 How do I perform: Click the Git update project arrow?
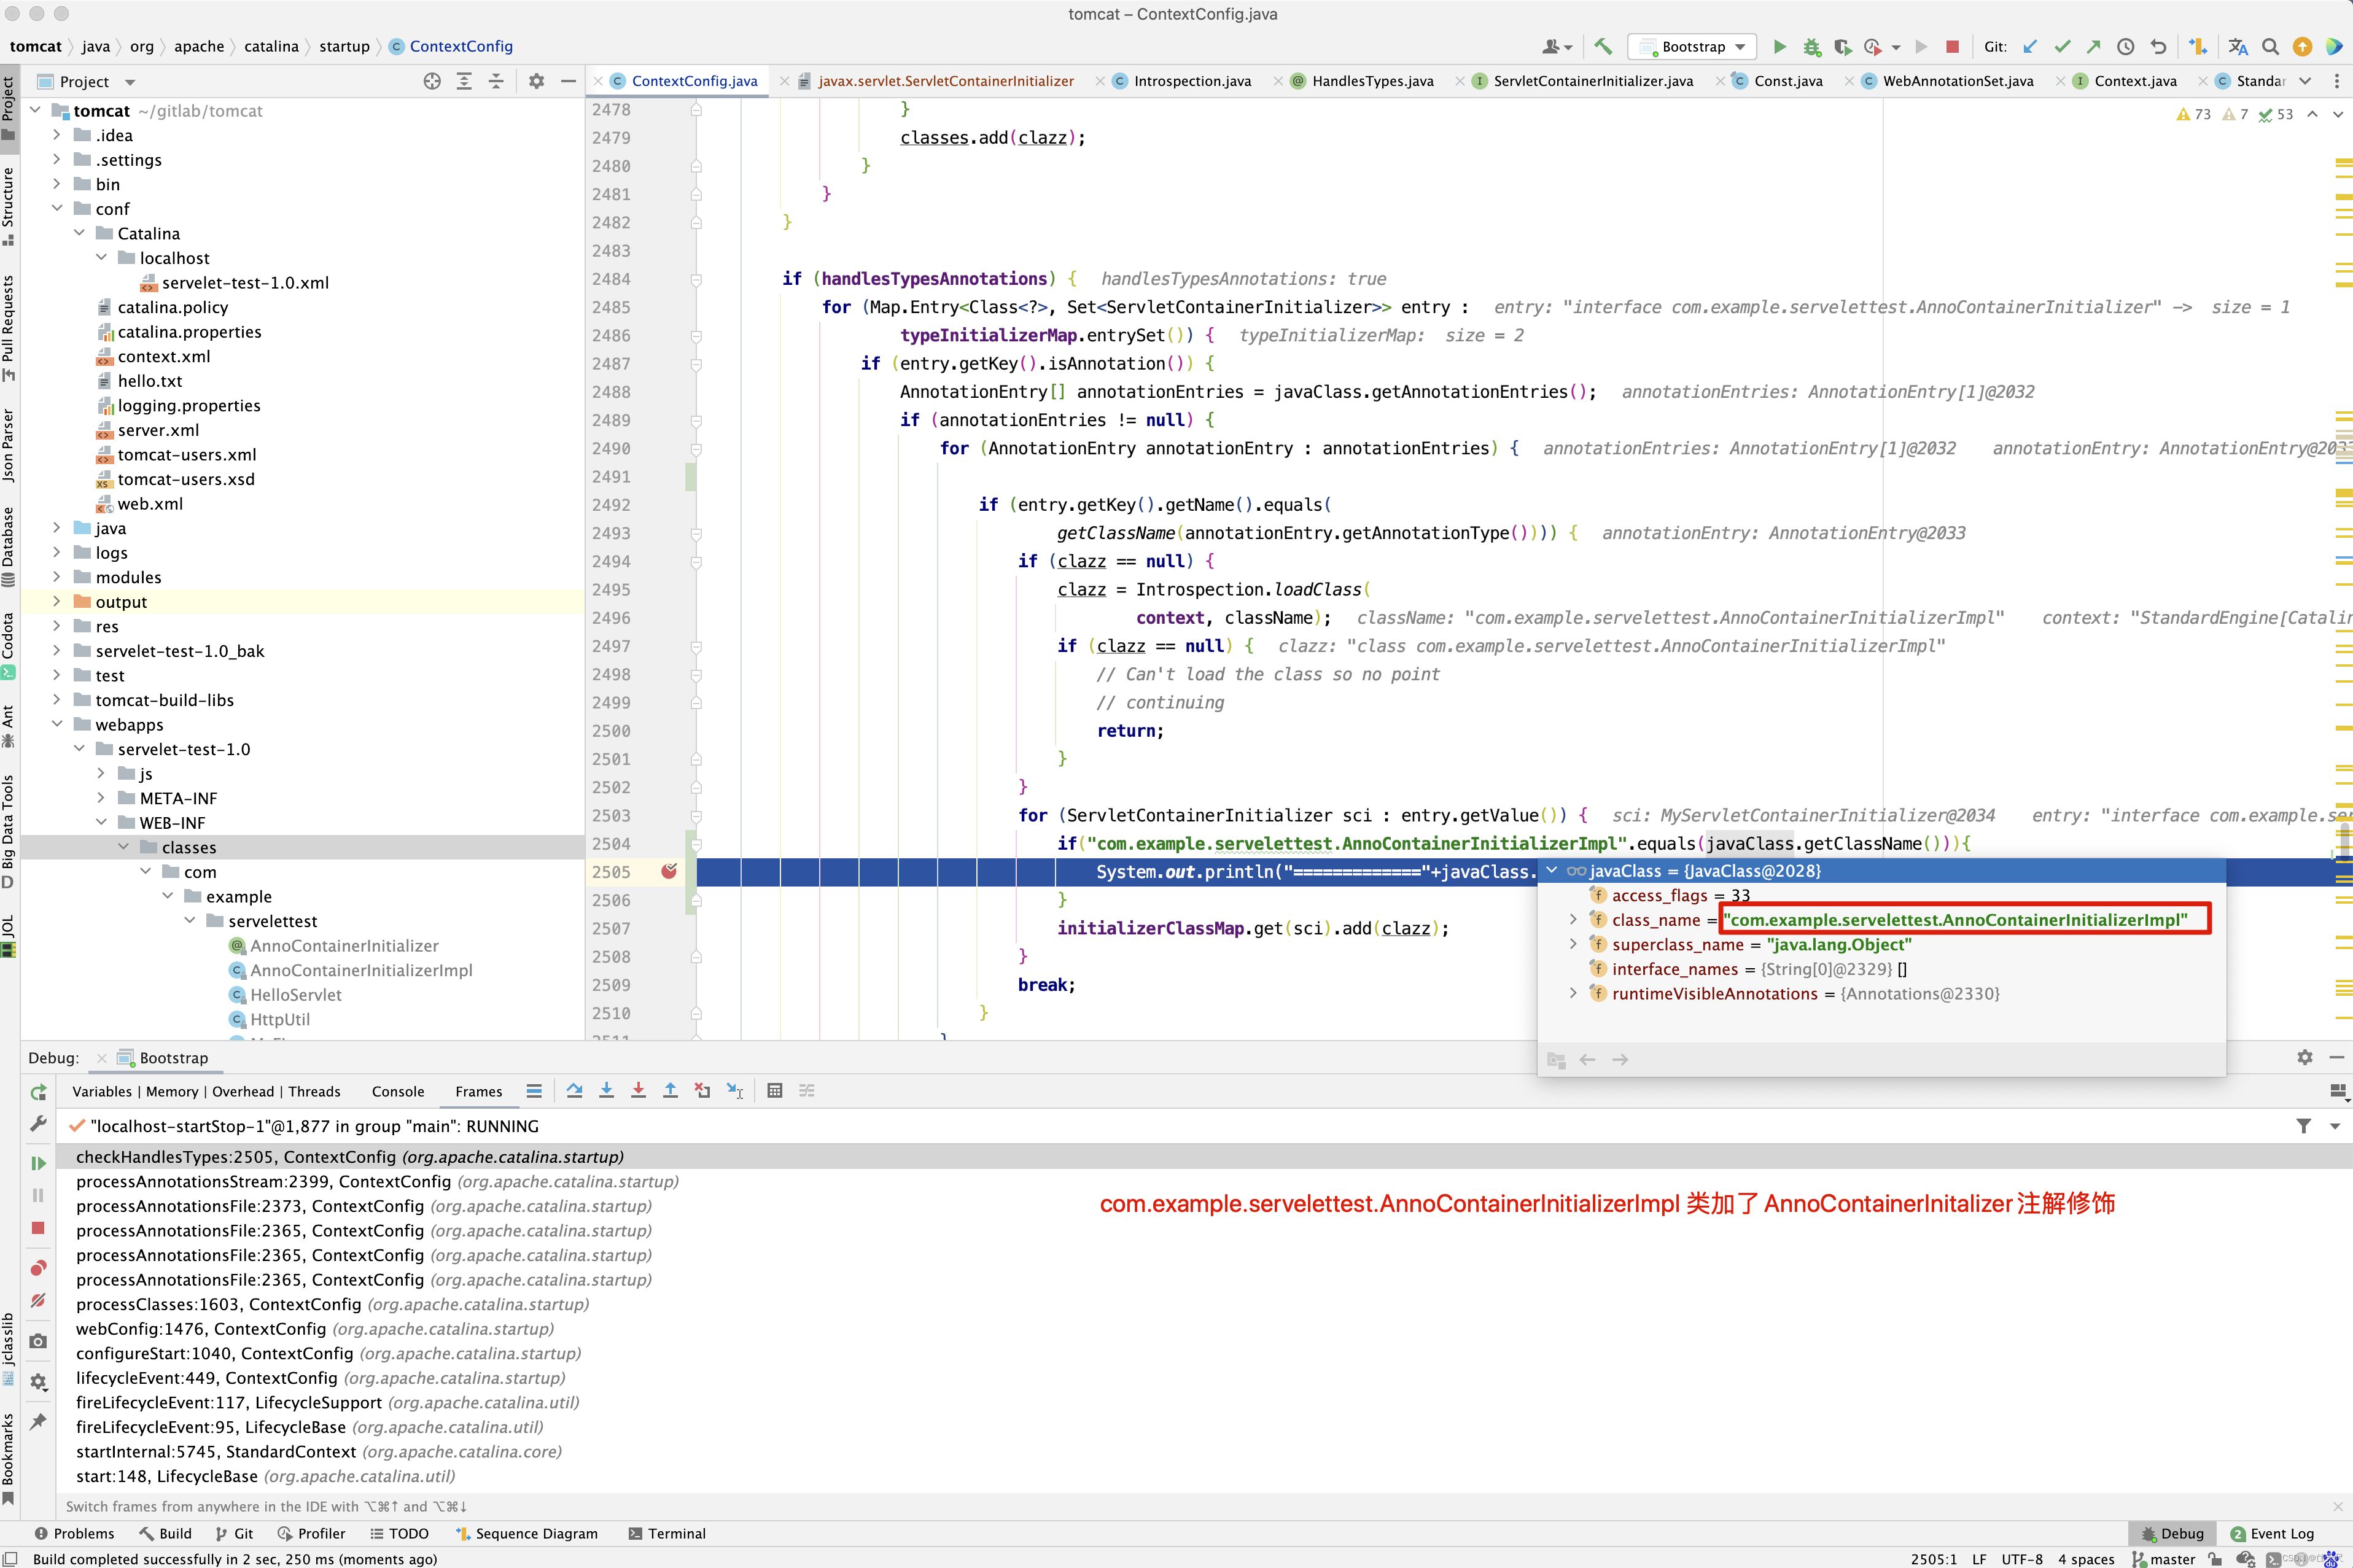(2030, 47)
